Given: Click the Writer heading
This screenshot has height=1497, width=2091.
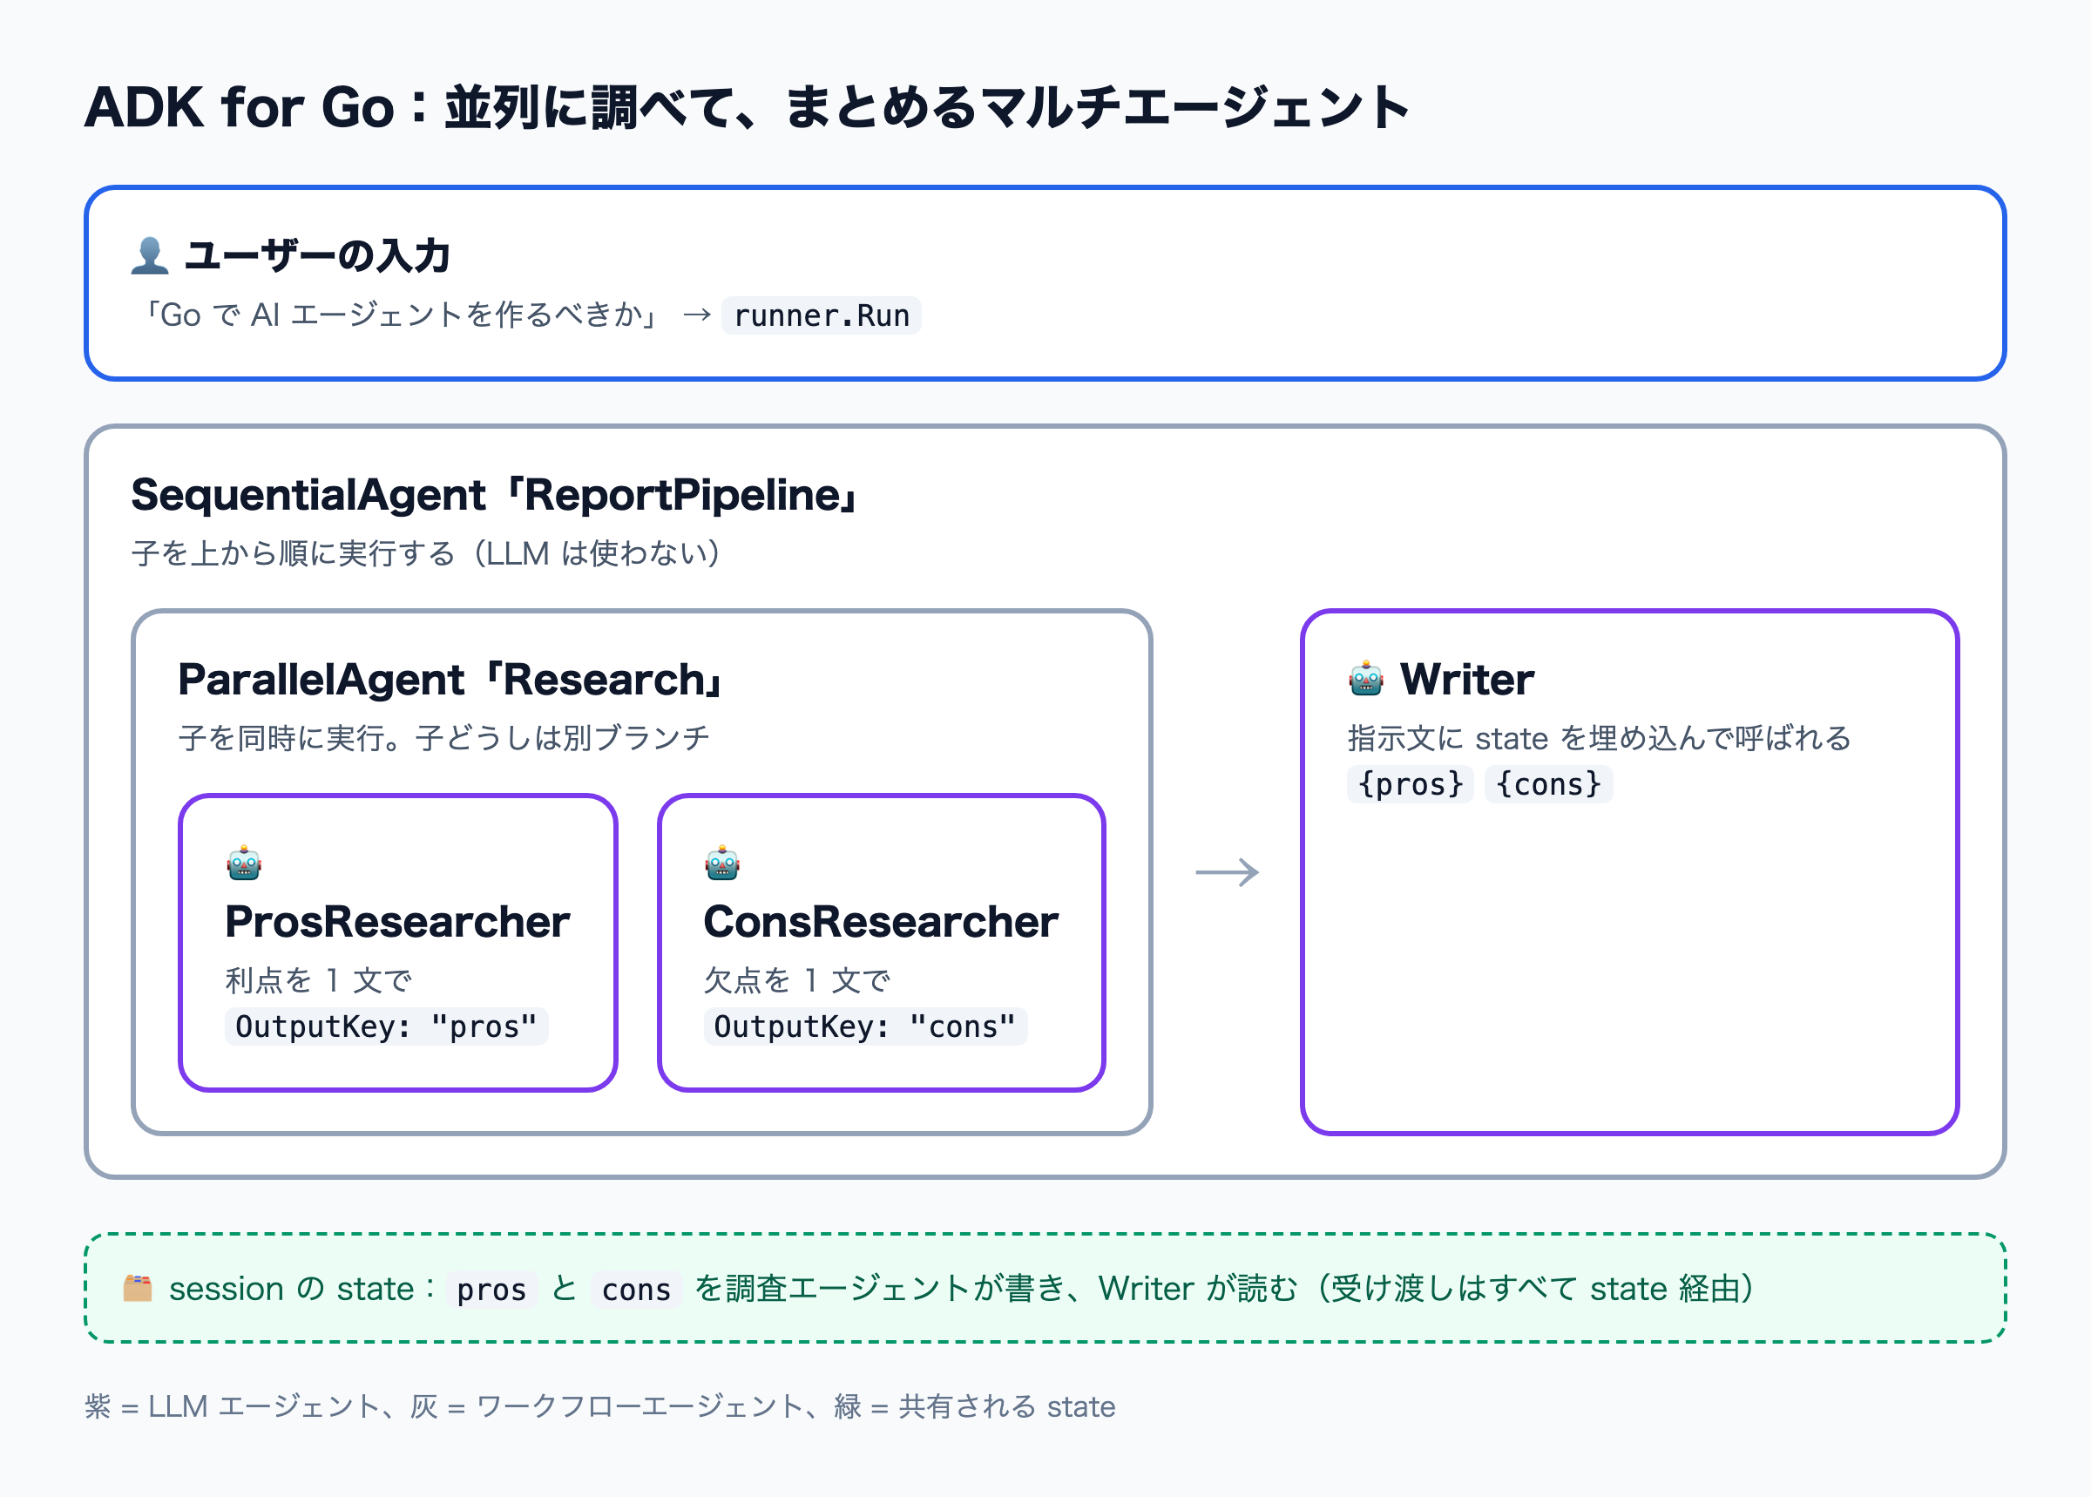Looking at the screenshot, I should click(1467, 680).
